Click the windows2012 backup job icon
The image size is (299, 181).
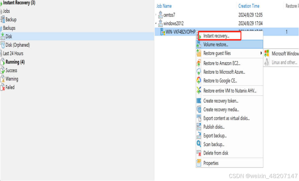(x=160, y=23)
